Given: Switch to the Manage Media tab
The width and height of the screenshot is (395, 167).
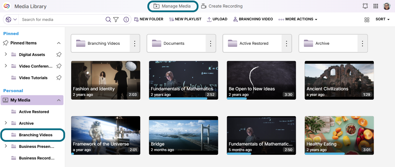Looking at the screenshot, I should pos(173,6).
